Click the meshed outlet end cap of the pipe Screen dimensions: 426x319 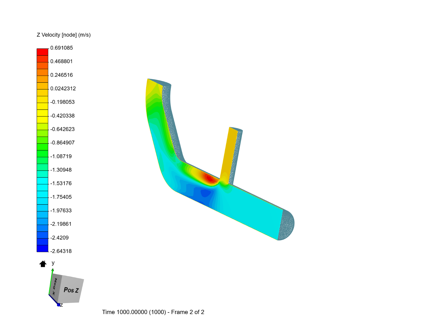tap(286, 225)
